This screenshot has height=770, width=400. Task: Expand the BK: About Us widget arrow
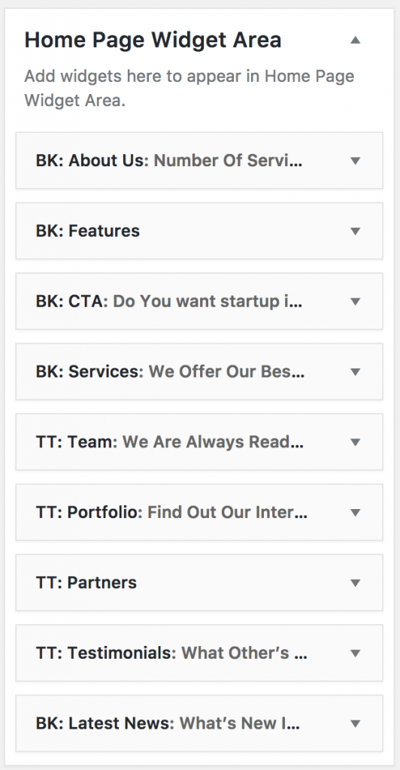click(356, 161)
